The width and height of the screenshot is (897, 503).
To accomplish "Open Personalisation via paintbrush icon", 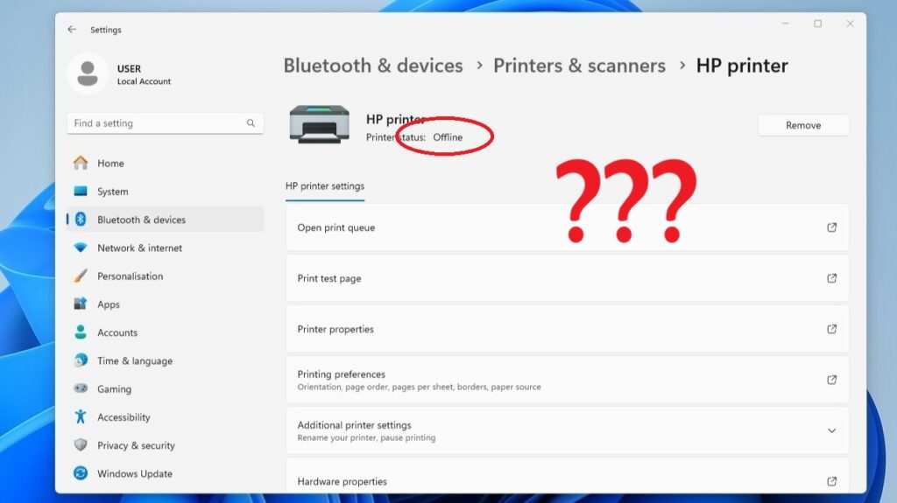I will [81, 276].
